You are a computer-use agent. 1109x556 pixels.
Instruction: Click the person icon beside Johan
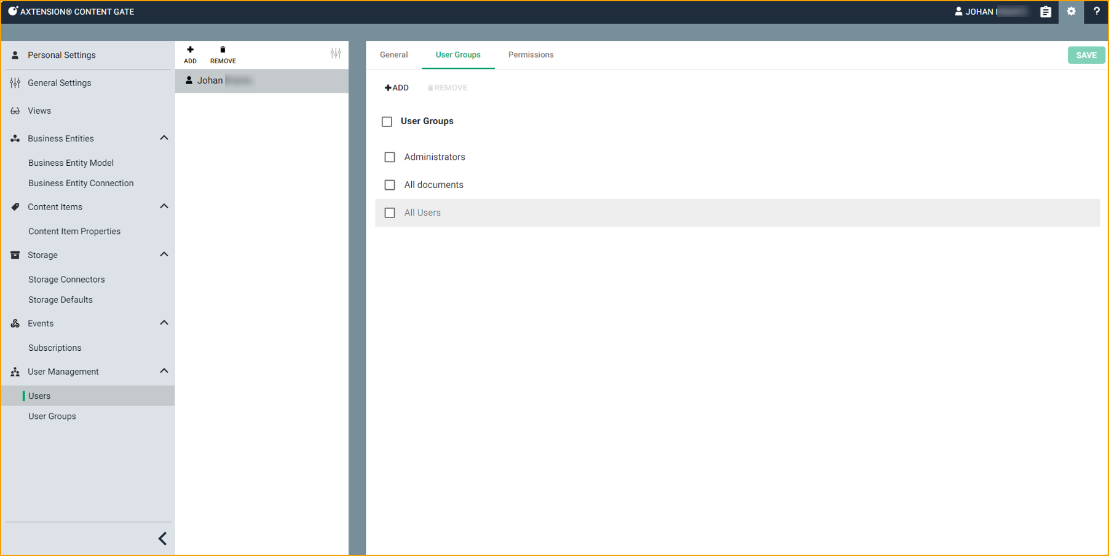(x=189, y=80)
